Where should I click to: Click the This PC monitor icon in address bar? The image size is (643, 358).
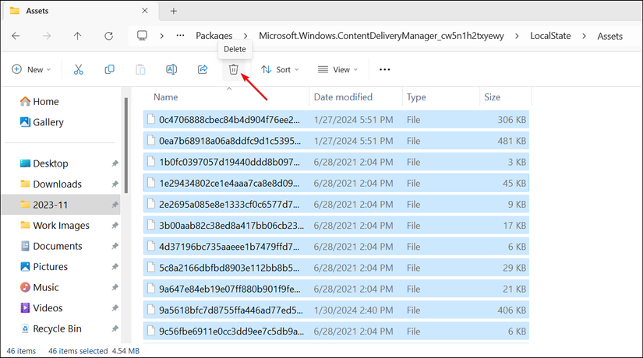click(142, 36)
